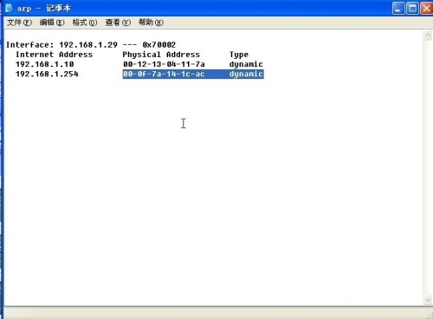This screenshot has width=433, height=319.
Task: Click the scrollbar down arrow
Action: (x=428, y=300)
